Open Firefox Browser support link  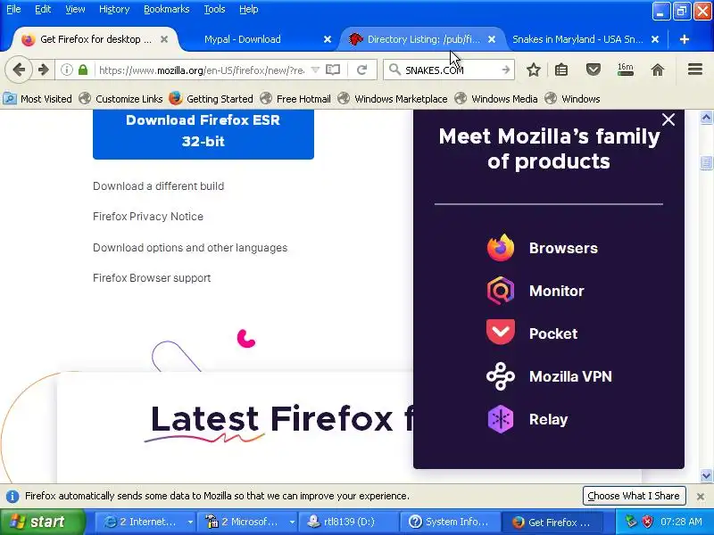coord(152,278)
